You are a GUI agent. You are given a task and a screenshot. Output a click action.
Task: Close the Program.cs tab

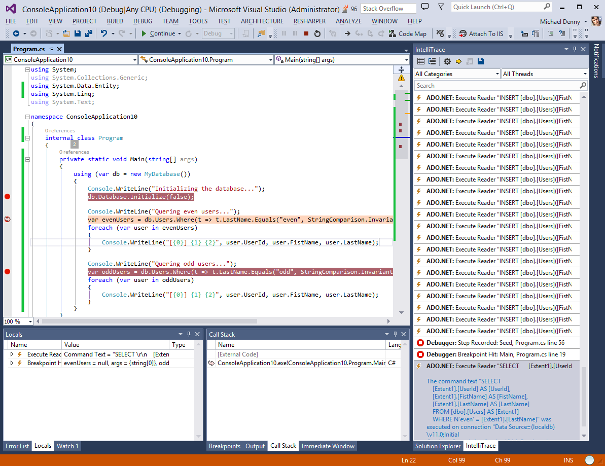[x=59, y=49]
